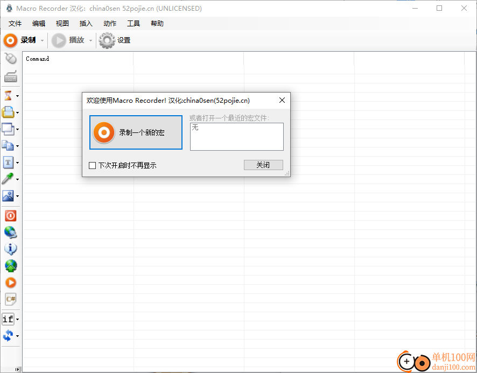Click 录制一个新的宏 record new macro button
The image size is (477, 373).
[136, 132]
